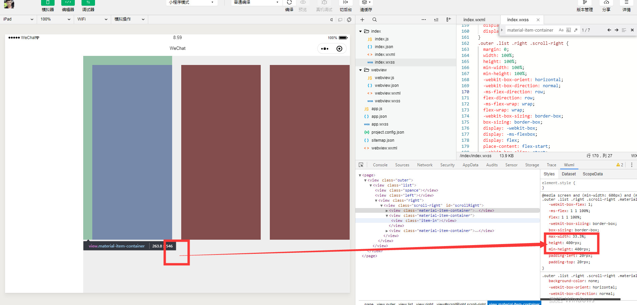
Task: Click the share (分享) cloud icon
Action: [606, 2]
